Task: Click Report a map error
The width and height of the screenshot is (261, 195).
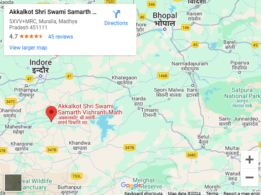Action: 242,193
